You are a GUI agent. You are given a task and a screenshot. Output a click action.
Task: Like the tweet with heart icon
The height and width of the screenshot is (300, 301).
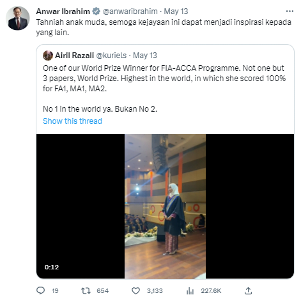pyautogui.click(x=135, y=290)
